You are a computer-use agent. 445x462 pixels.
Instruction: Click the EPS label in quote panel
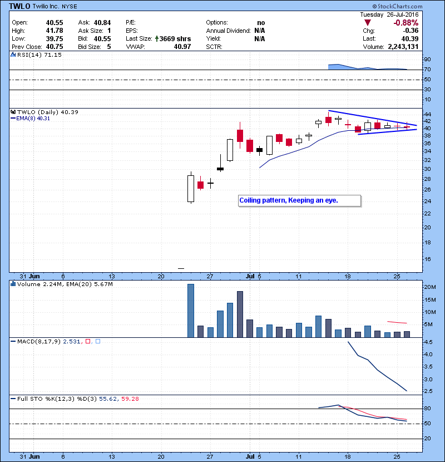(132, 31)
